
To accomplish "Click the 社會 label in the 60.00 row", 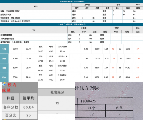I will click(4, 59).
